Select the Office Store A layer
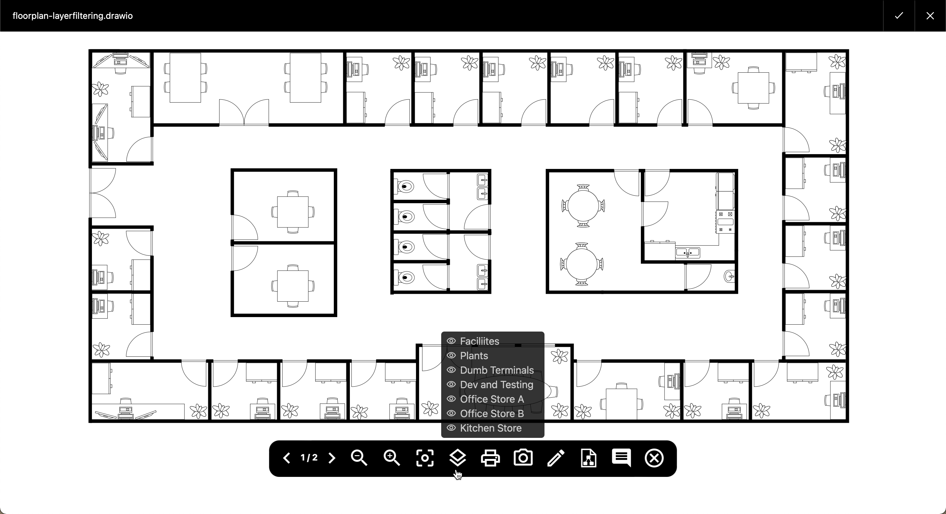 coord(492,399)
